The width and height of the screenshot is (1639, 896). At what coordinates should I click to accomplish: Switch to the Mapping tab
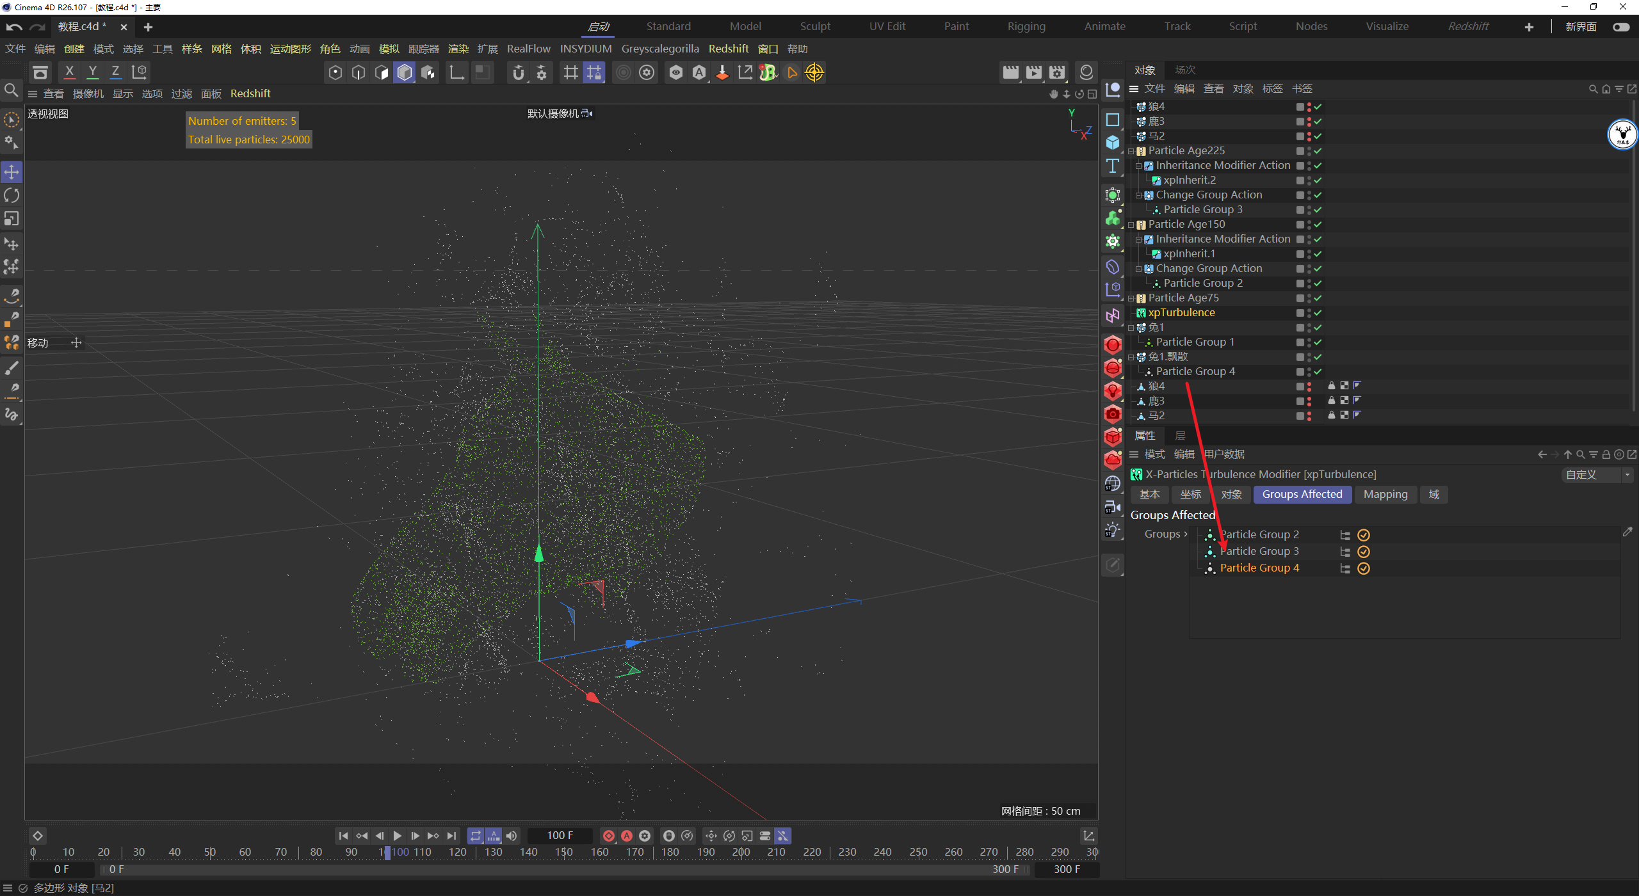(x=1385, y=494)
